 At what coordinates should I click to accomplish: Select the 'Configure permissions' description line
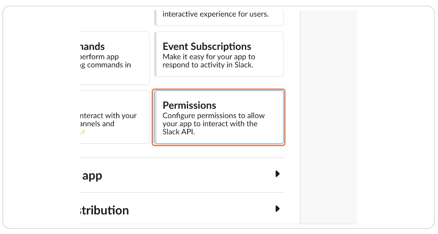point(213,115)
